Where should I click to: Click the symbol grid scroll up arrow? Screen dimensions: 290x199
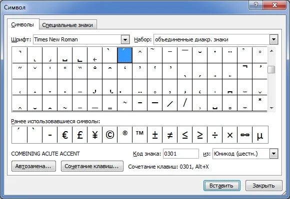pyautogui.click(x=271, y=51)
